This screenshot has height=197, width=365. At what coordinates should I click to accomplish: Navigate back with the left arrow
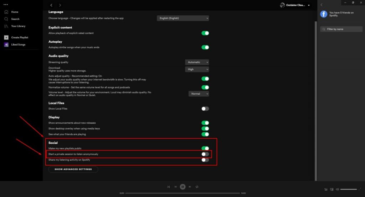tap(51, 5)
